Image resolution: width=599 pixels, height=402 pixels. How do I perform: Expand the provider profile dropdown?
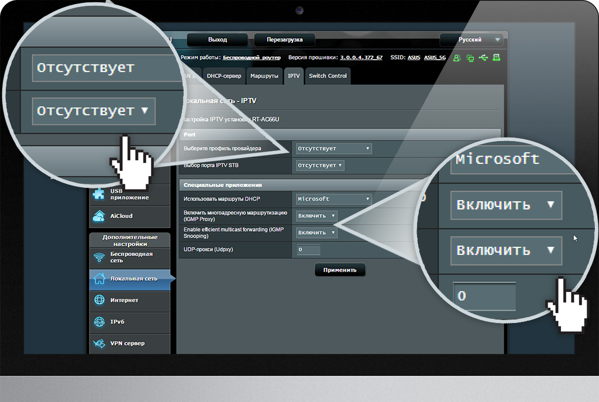click(333, 149)
